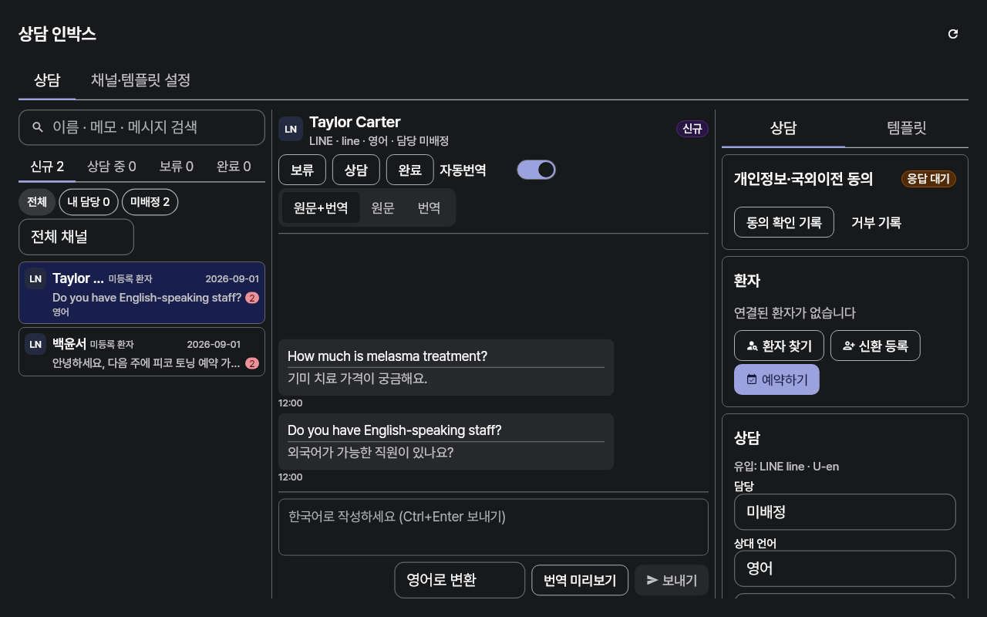The height and width of the screenshot is (617, 987).
Task: Click the LN avatar in Taylor's conversation row
Action: tap(35, 278)
